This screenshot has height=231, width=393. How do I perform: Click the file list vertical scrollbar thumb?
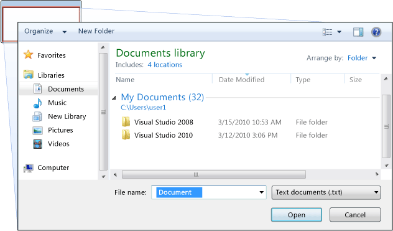point(386,126)
